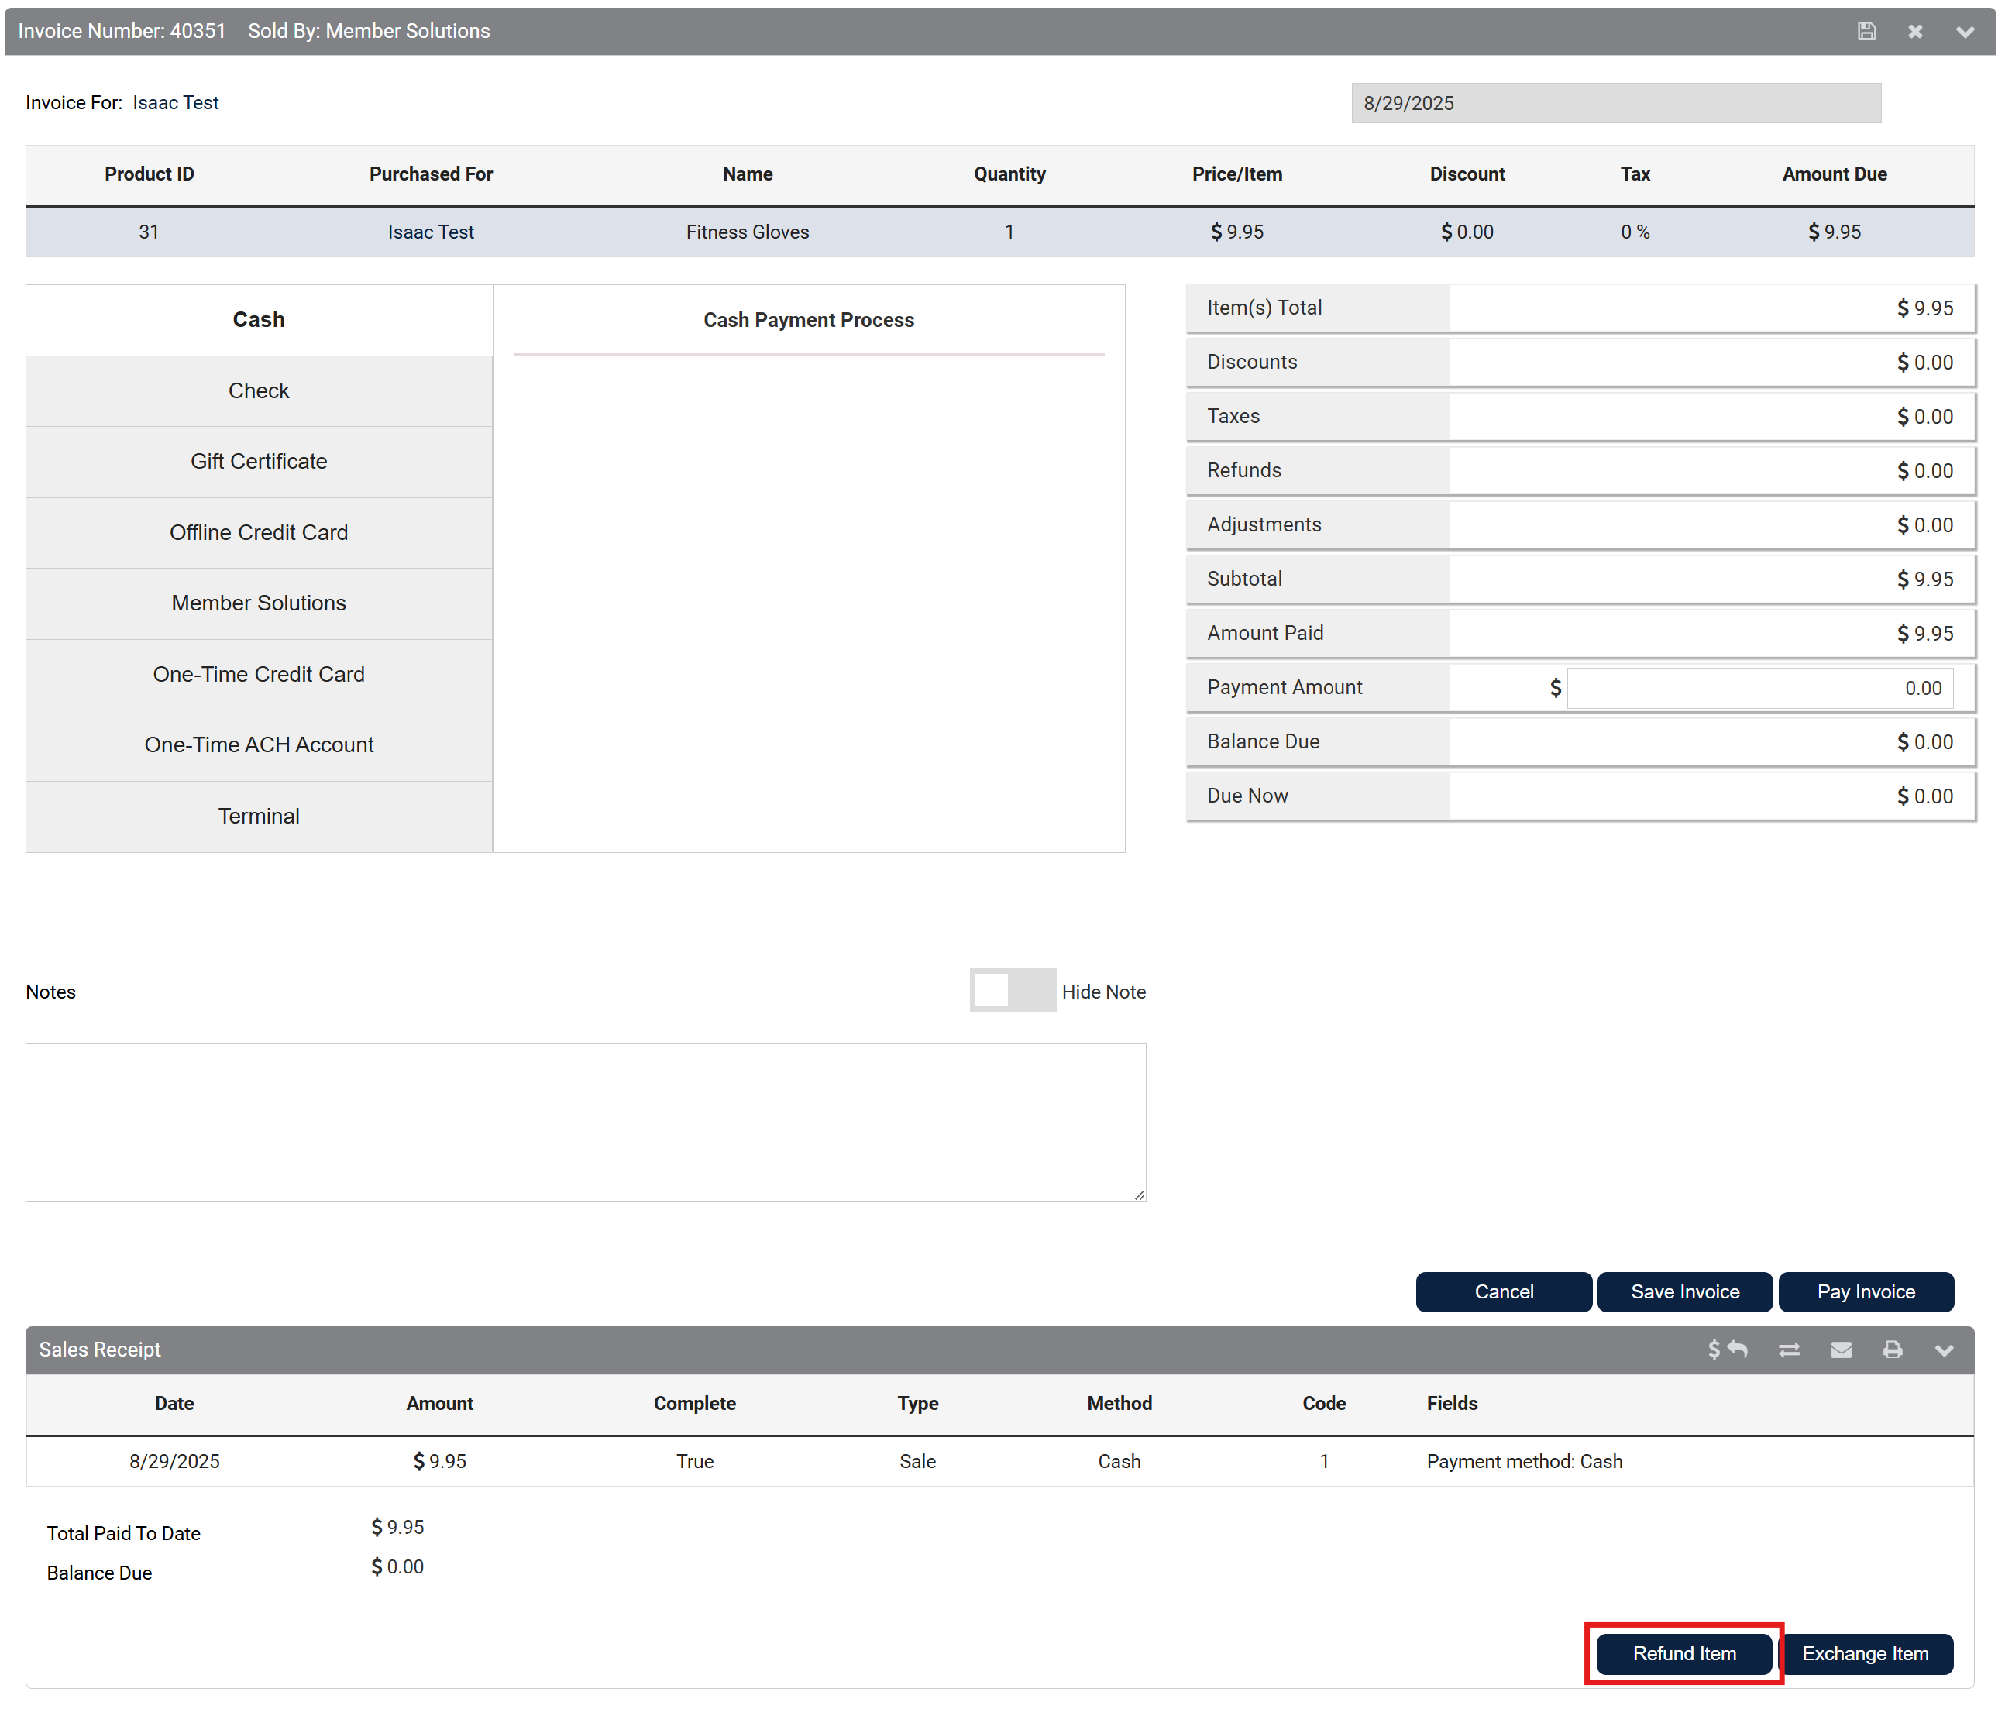This screenshot has height=1709, width=2005.
Task: Click the printer icon in Sales Receipt
Action: click(1893, 1349)
